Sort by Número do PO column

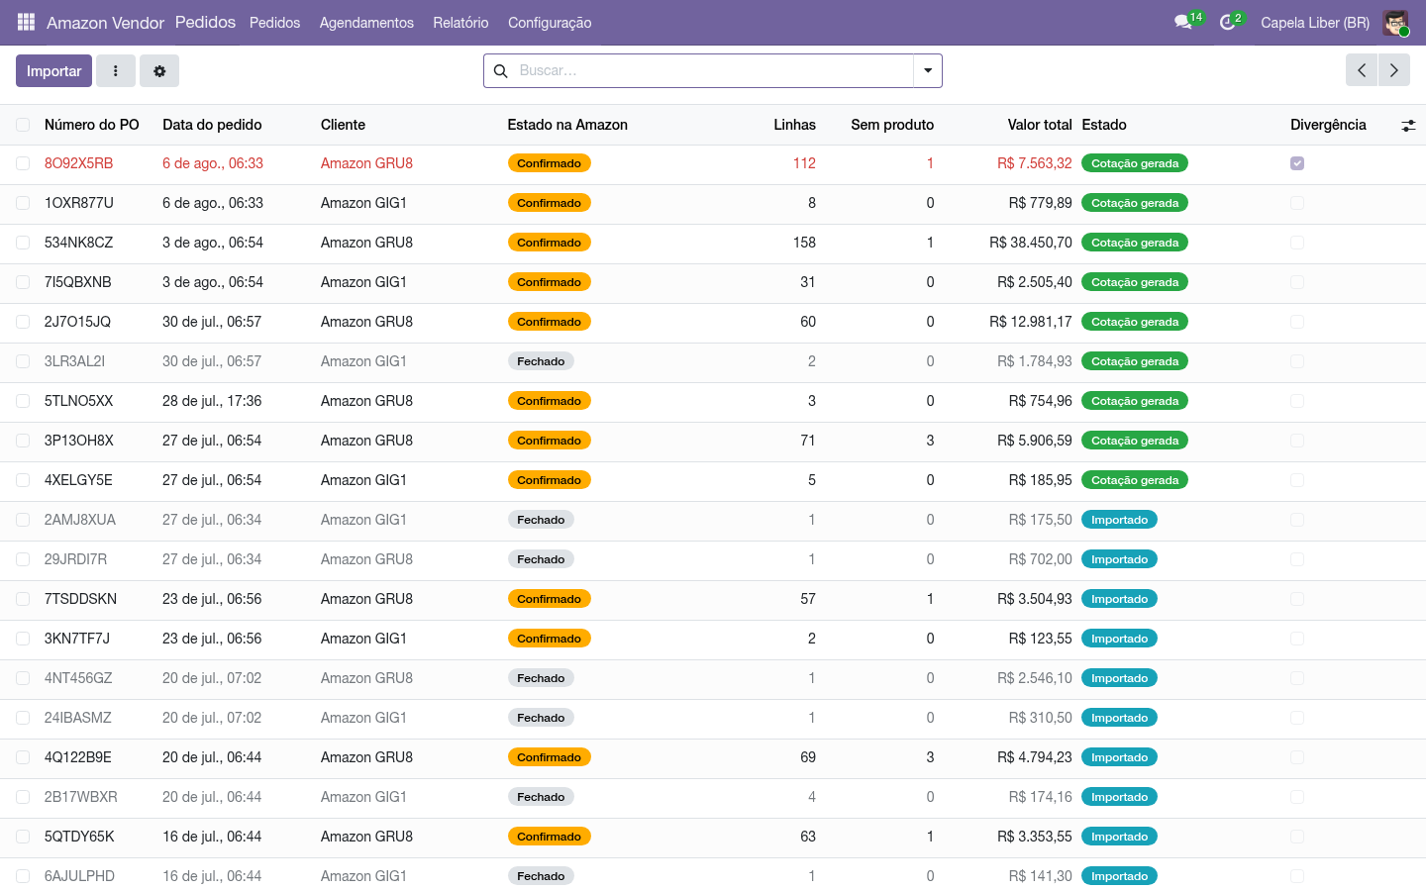click(x=92, y=125)
